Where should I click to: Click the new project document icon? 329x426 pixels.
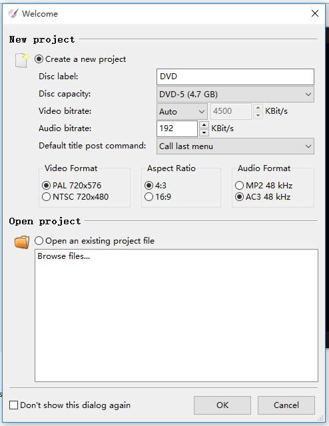[x=22, y=61]
